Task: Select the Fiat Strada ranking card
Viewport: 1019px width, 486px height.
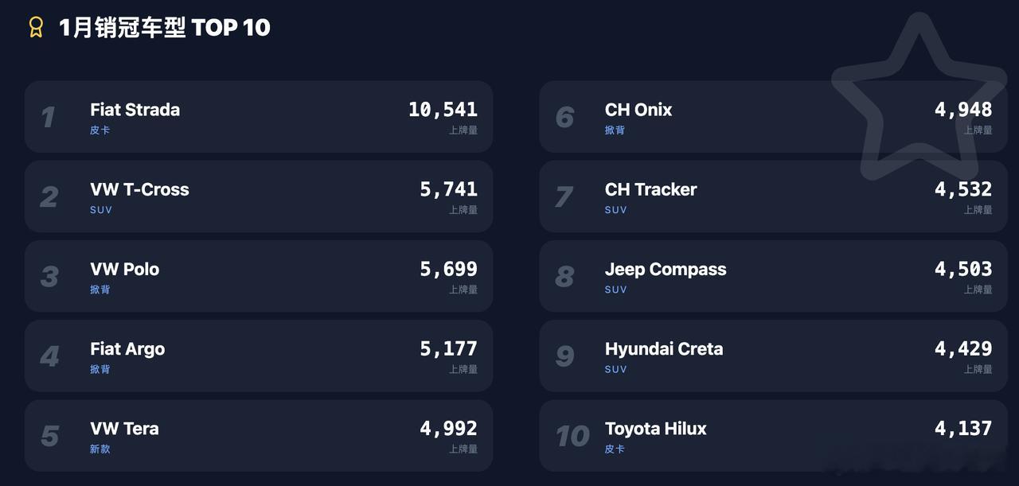Action: tap(259, 116)
